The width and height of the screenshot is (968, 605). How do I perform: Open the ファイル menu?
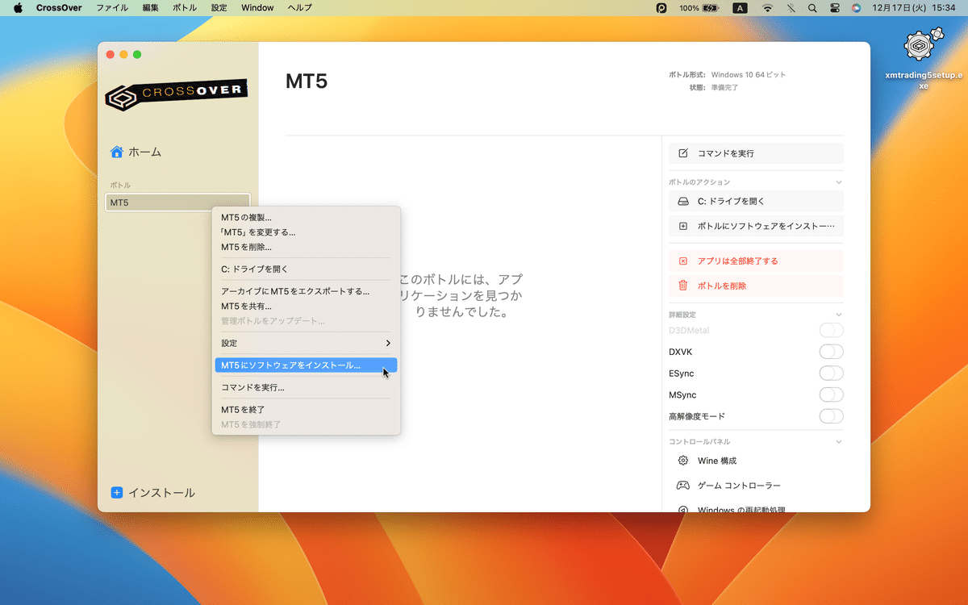pyautogui.click(x=112, y=8)
